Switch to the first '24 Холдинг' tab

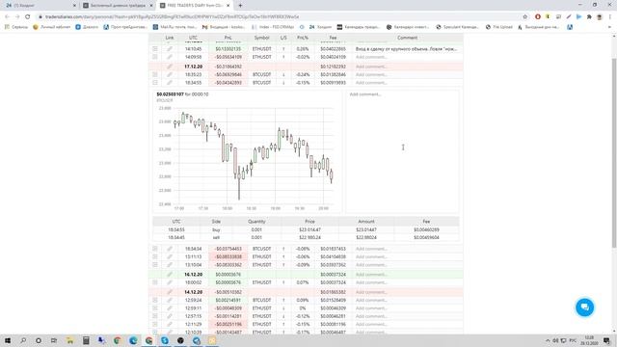point(40,6)
